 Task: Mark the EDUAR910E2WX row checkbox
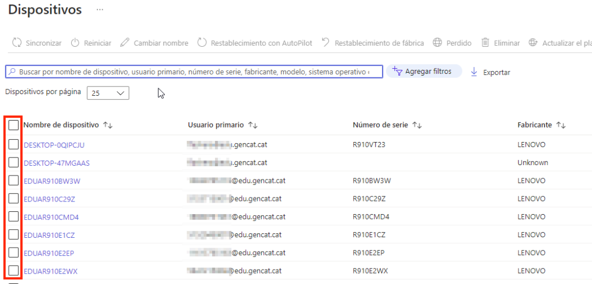[13, 270]
